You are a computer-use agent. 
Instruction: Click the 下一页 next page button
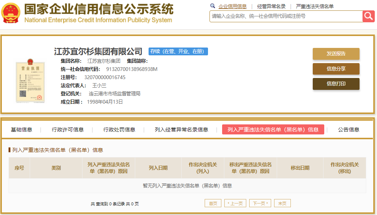pos(260,203)
